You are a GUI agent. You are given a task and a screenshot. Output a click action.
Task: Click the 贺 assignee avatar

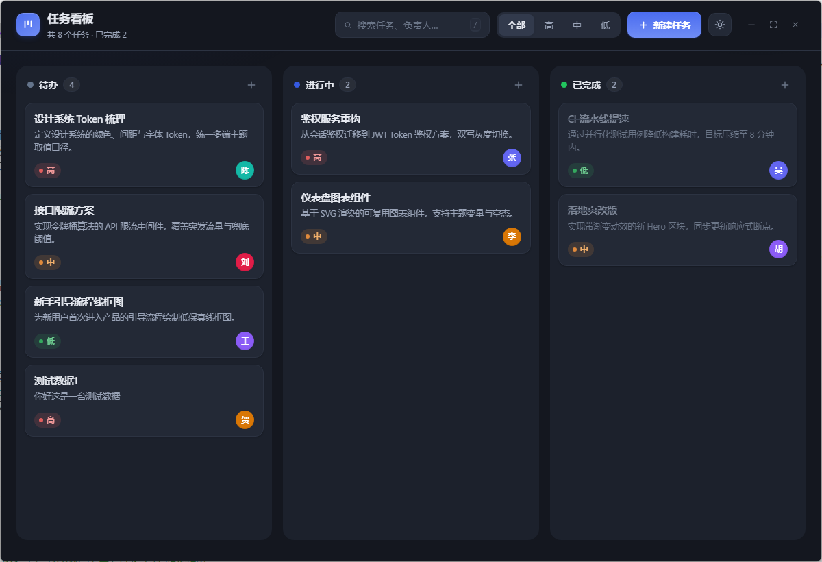point(245,419)
